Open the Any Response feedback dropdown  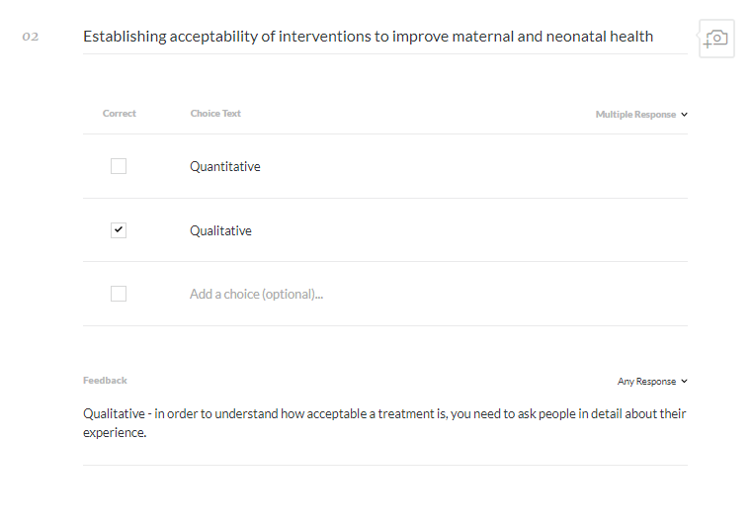647,382
